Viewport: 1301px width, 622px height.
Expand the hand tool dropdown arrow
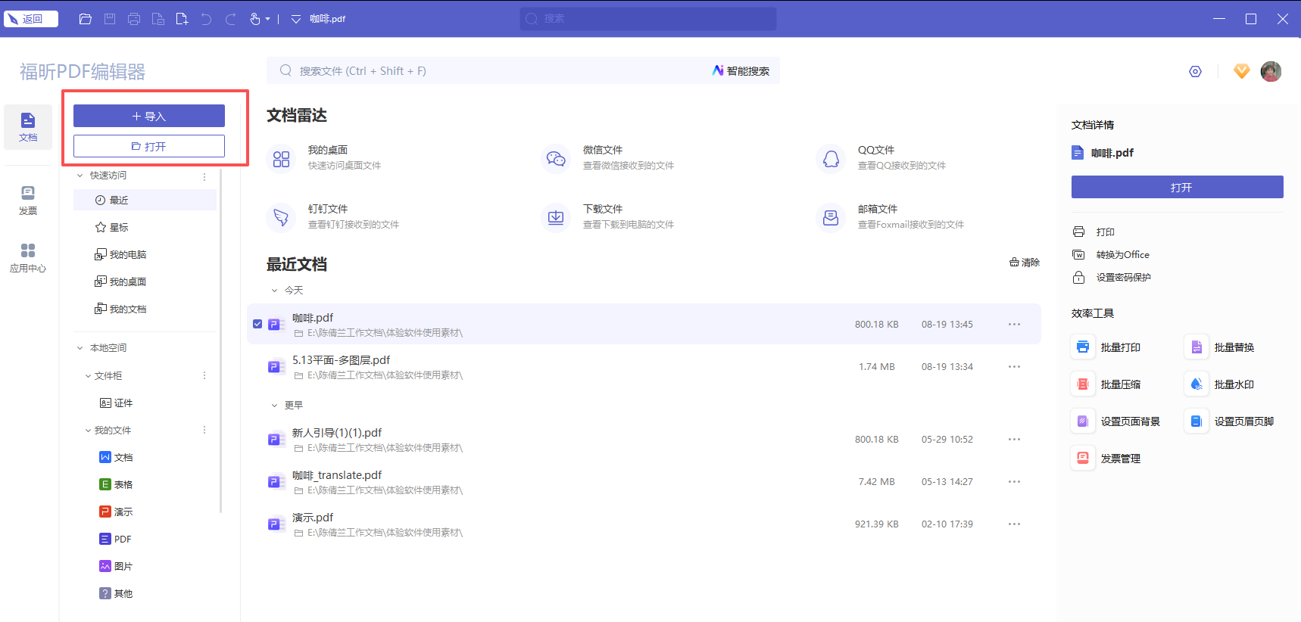coord(268,19)
